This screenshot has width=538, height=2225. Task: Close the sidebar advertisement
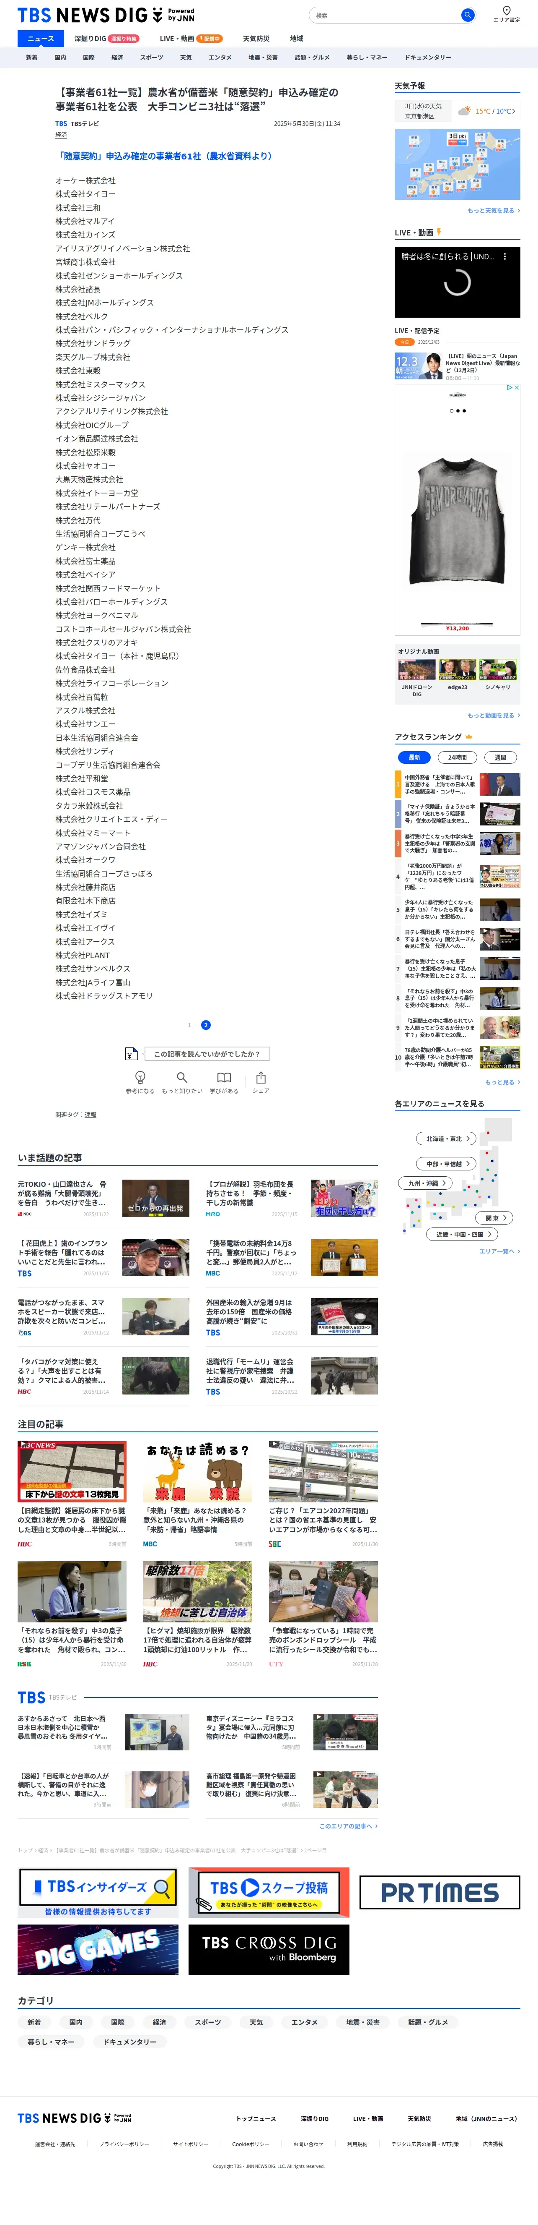517,388
